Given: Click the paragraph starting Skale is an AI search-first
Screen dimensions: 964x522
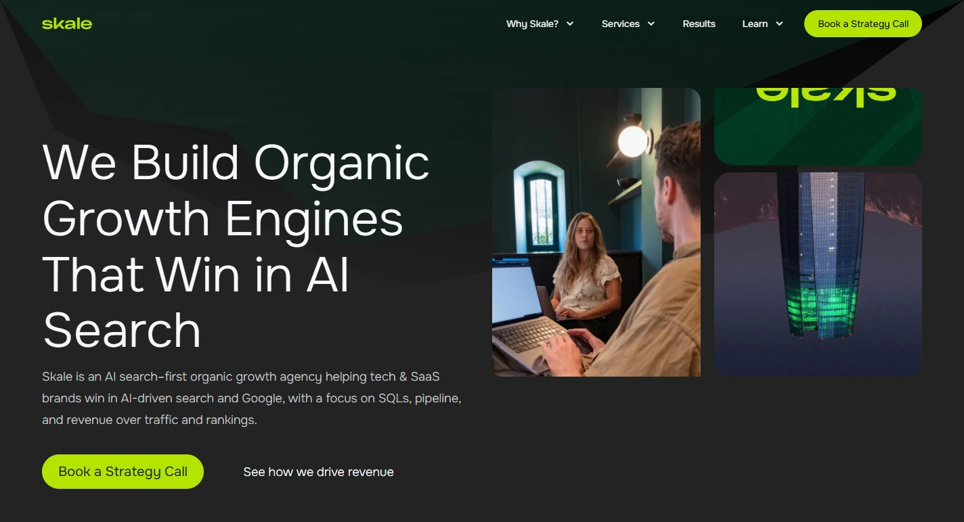Looking at the screenshot, I should (x=252, y=398).
